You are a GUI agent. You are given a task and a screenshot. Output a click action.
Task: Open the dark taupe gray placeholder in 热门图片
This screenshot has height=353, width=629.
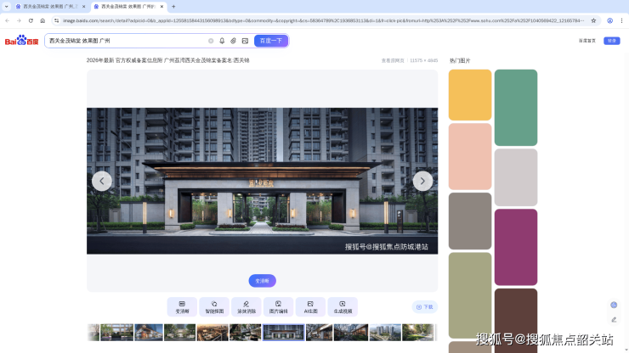(470, 221)
